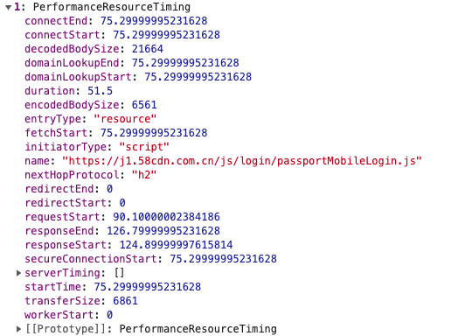Click the decodedBodySize value 21664
Image resolution: width=465 pixels, height=336 pixels.
[148, 49]
